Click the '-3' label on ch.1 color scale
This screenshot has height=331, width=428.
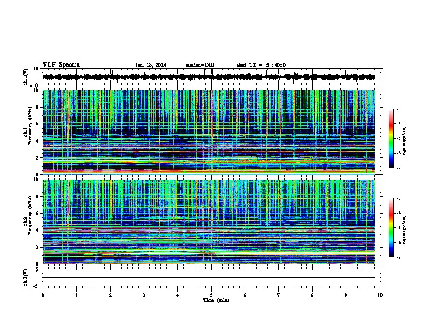pos(399,109)
